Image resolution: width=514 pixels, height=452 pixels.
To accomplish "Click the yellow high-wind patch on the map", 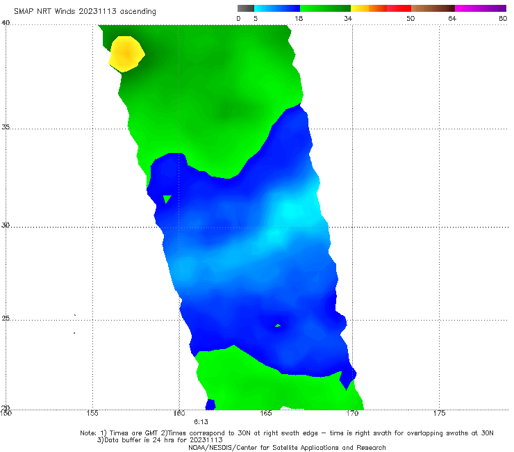I will point(126,54).
